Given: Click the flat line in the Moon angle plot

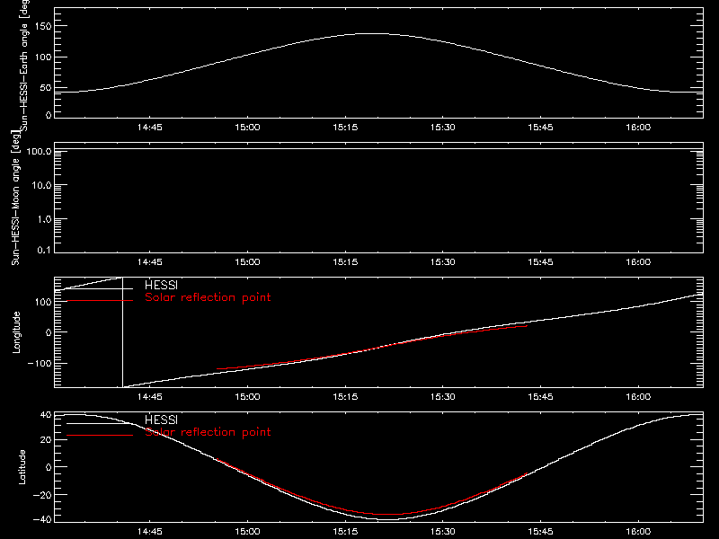Looking at the screenshot, I should 378,149.
